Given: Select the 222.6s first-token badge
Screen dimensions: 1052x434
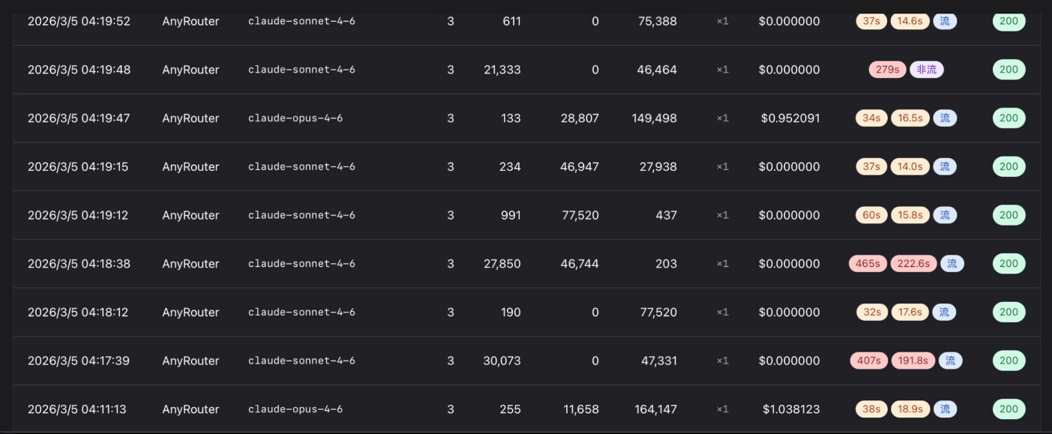Looking at the screenshot, I should point(913,264).
